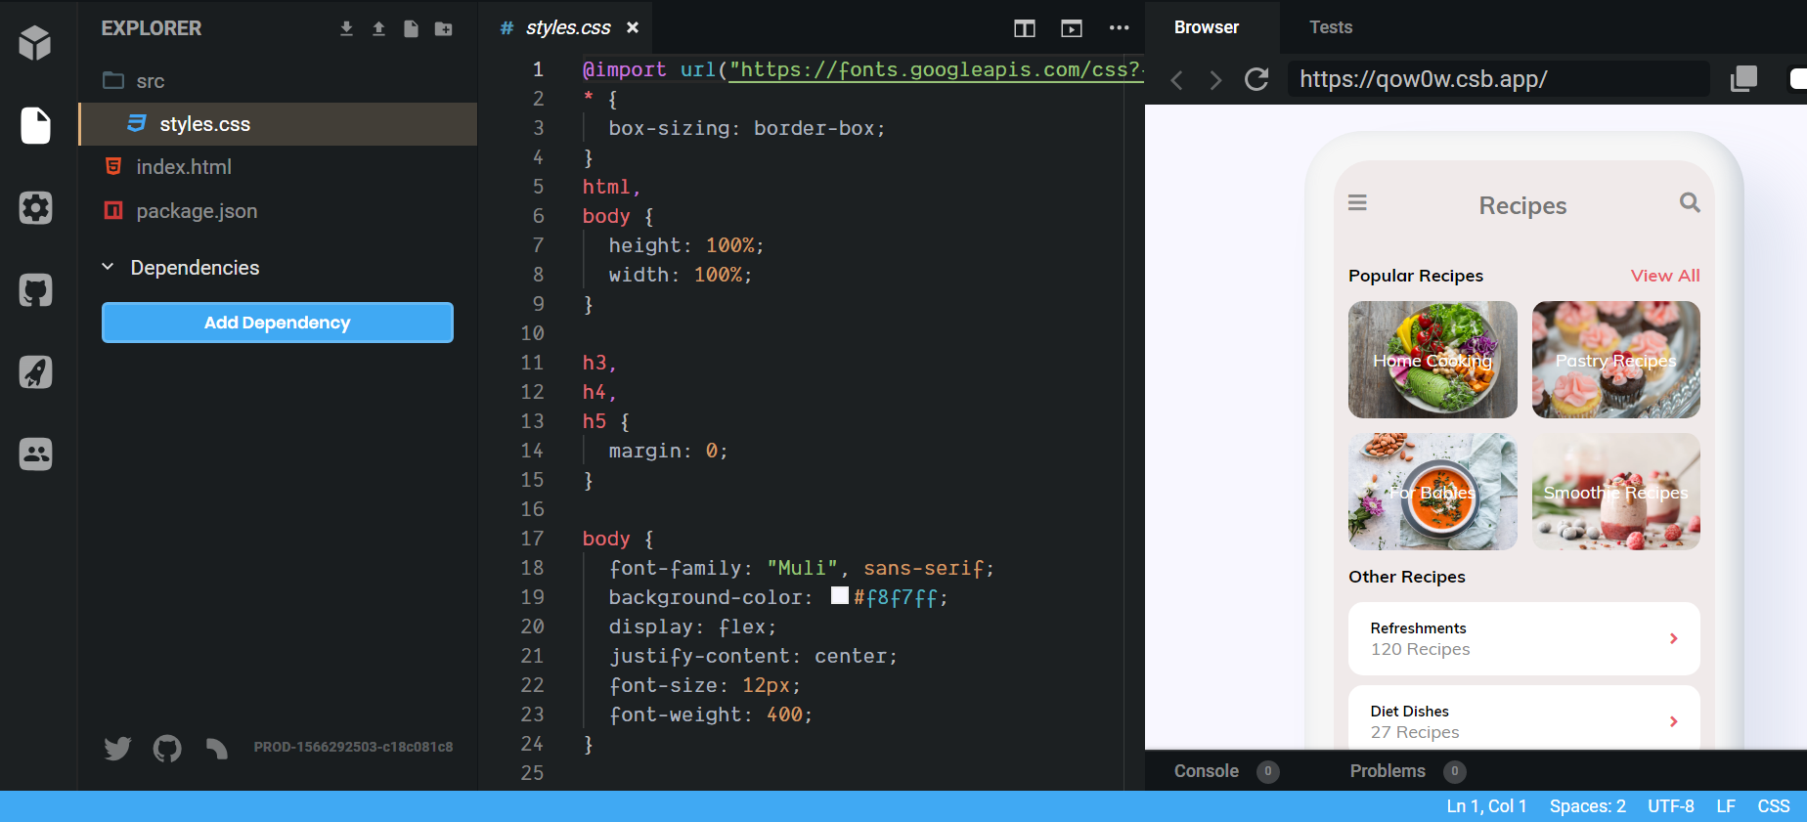This screenshot has width=1807, height=822.
Task: Open preview in new window icon
Action: pyautogui.click(x=1743, y=79)
